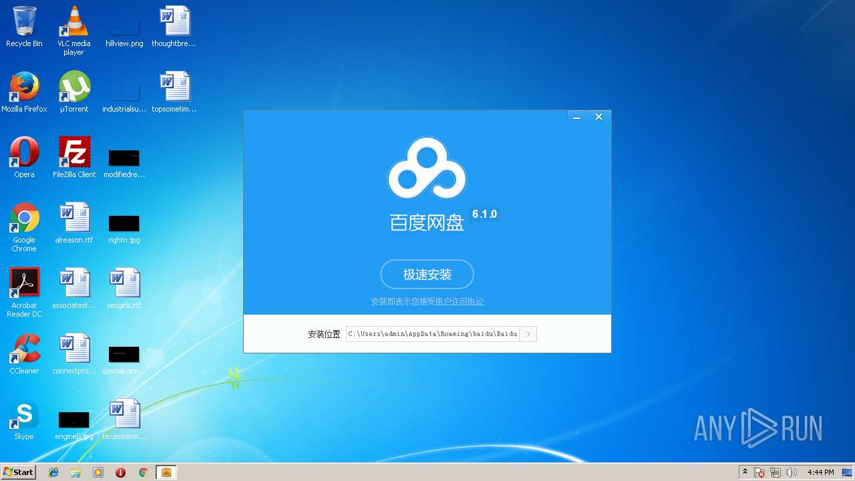The height and width of the screenshot is (481, 855).
Task: Select the specialconn... image file
Action: tap(124, 359)
